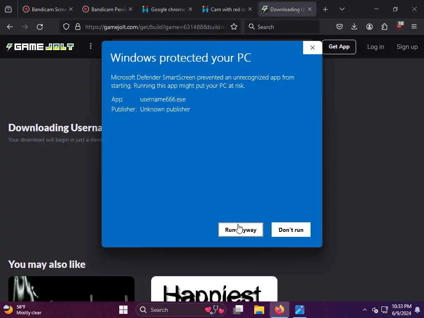Open Game Jolt's three-dot more menu
Screen dimensions: 424x318
91,46
